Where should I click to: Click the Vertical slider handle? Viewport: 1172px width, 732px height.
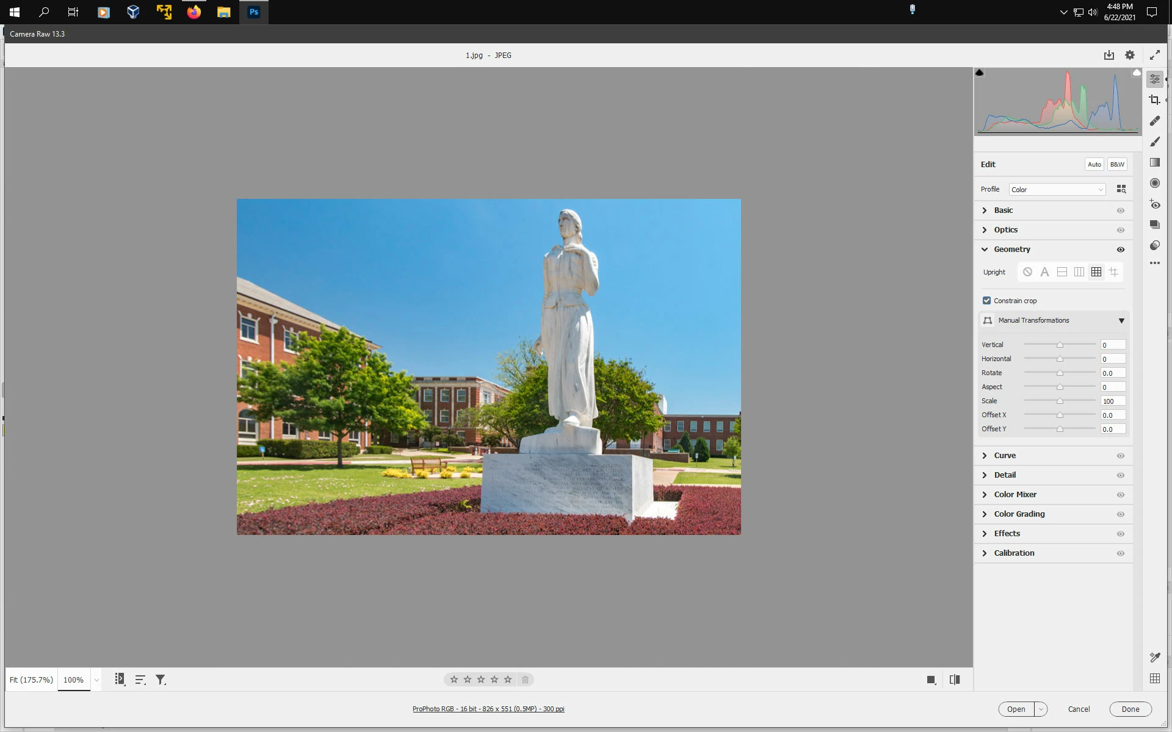(x=1060, y=345)
